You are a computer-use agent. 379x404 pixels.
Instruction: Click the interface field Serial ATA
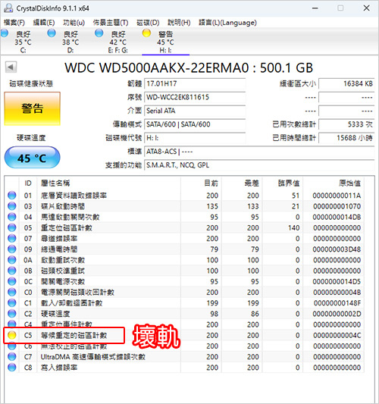(195, 111)
